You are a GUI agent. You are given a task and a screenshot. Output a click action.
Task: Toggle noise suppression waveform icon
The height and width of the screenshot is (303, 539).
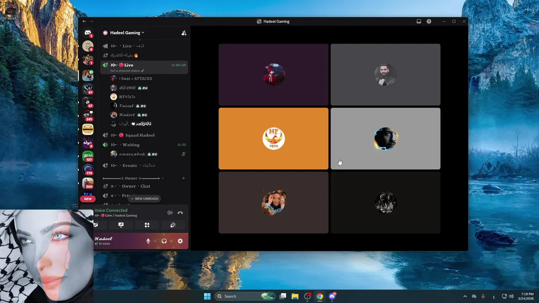[170, 213]
